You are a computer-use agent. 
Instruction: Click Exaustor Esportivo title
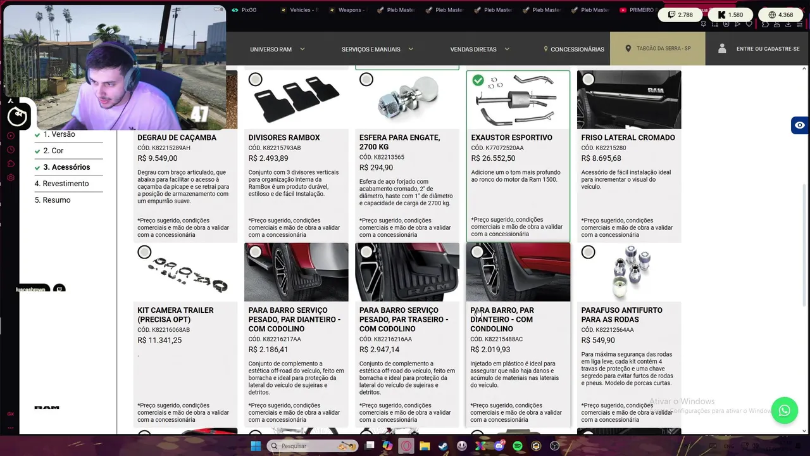511,137
